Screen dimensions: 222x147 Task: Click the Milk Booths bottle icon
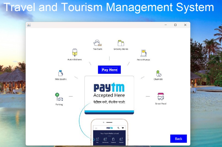[x=61, y=73]
